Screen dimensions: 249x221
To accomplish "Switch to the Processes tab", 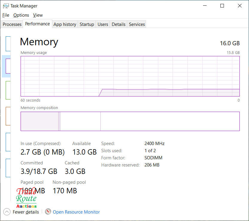I will [12, 24].
